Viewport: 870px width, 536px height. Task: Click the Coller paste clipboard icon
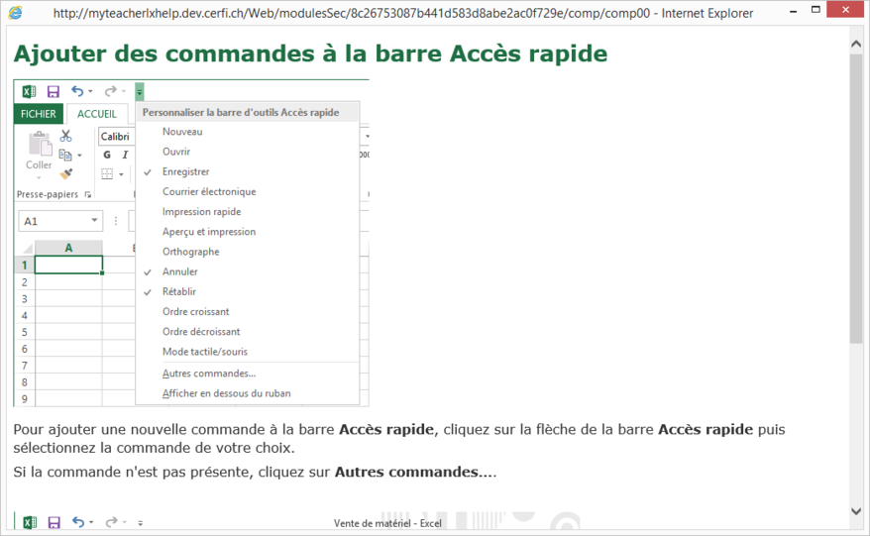tap(40, 149)
